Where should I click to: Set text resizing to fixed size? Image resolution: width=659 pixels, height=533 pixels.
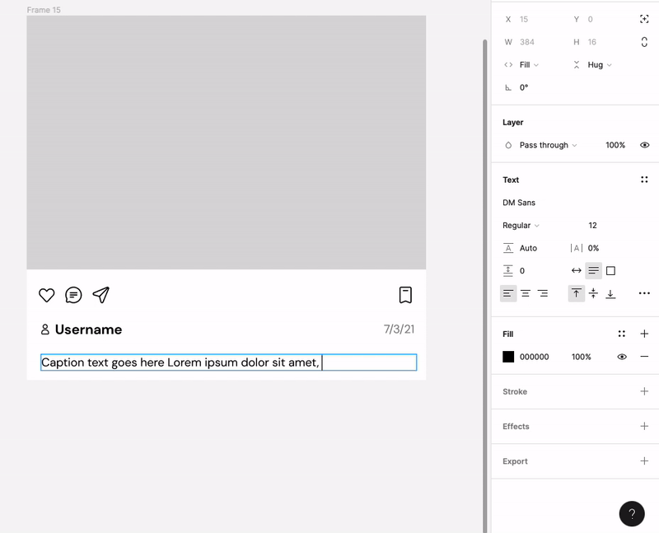click(x=610, y=271)
